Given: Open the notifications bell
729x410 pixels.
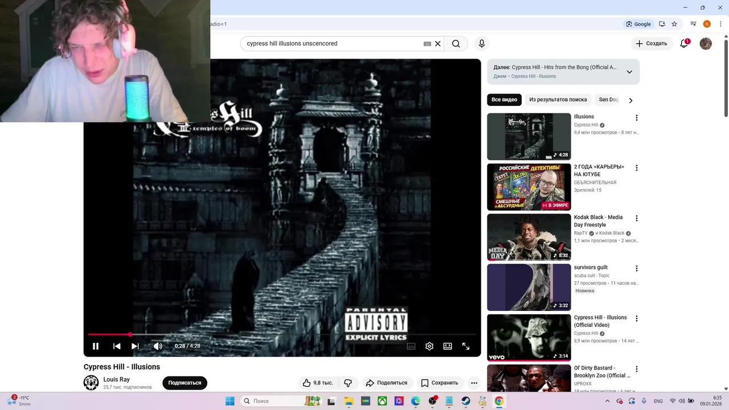Looking at the screenshot, I should 684,44.
